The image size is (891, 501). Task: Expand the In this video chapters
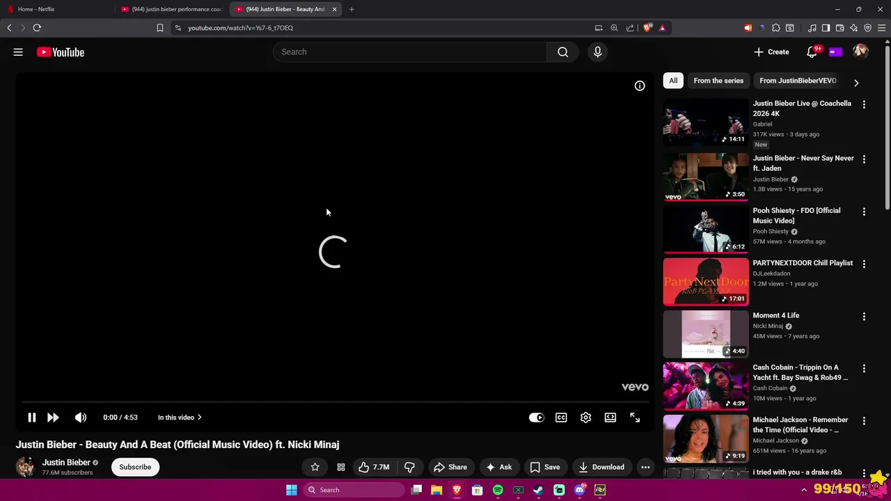(180, 417)
